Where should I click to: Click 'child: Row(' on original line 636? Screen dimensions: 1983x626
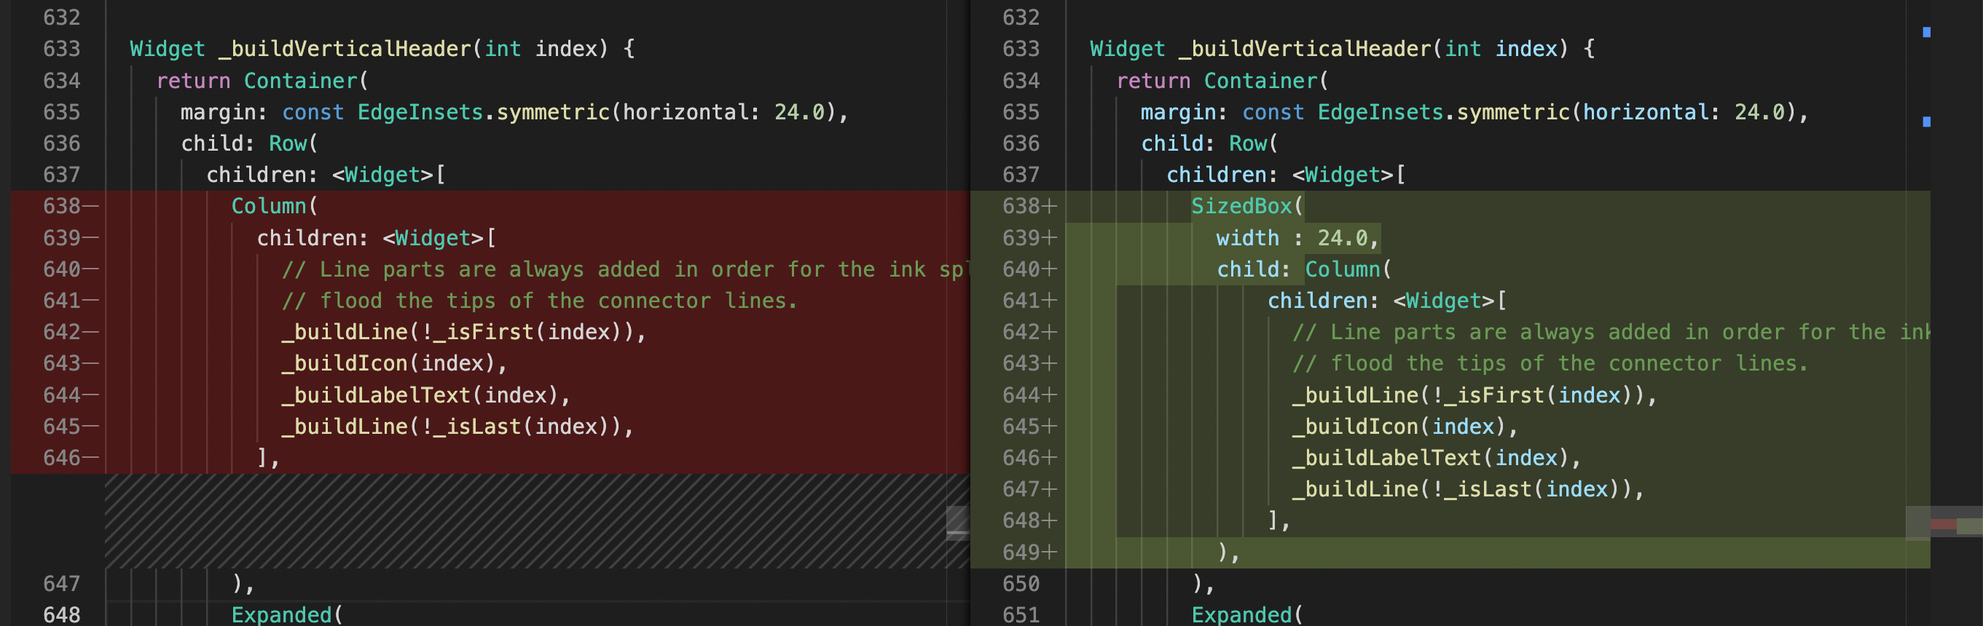[249, 143]
